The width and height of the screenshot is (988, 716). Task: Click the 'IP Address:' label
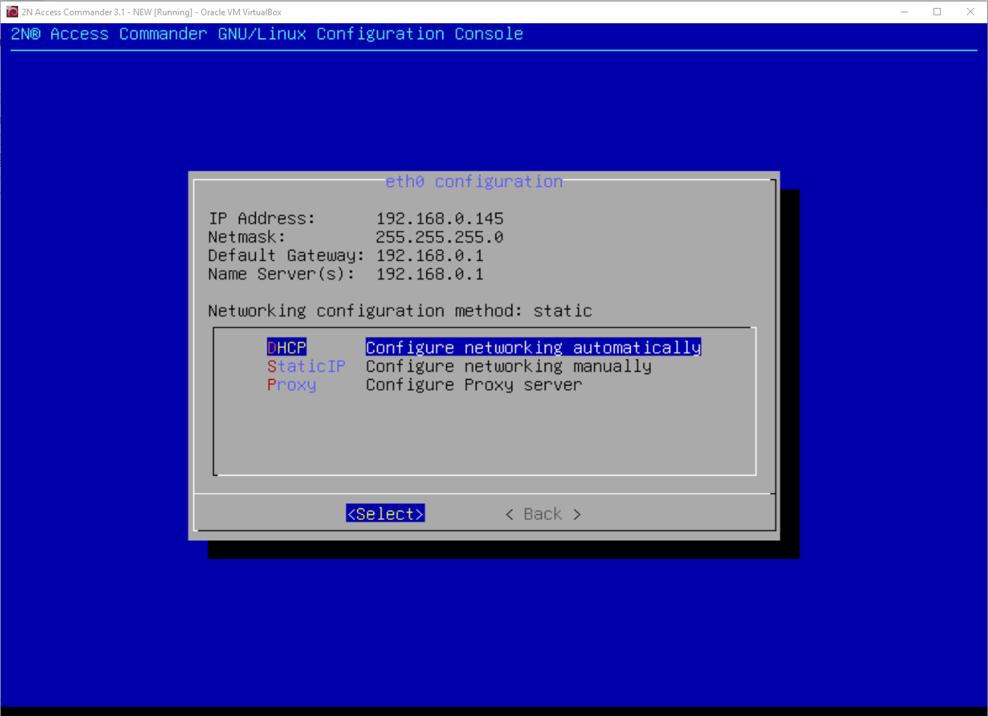pos(262,218)
